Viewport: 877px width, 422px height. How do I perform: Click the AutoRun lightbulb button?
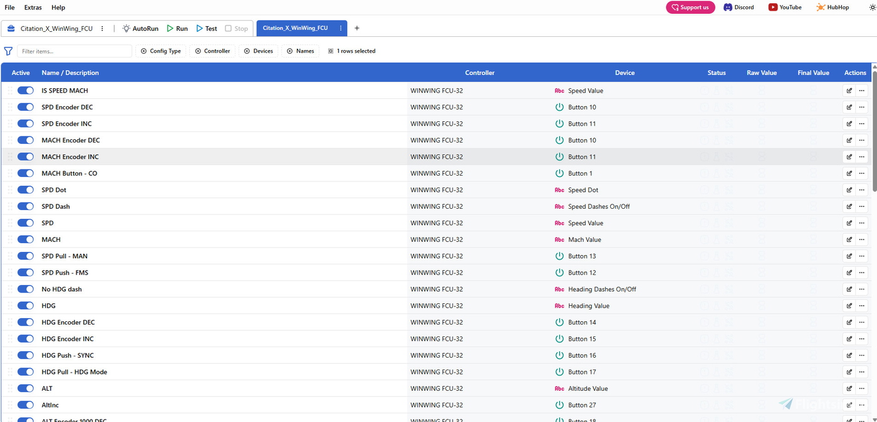(x=140, y=29)
